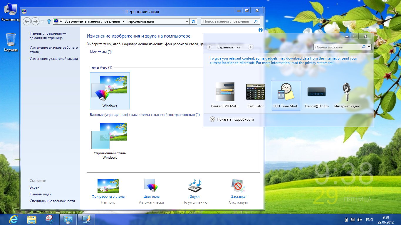401x225 pixels.
Task: Click the Цвет окна link
Action: tap(151, 197)
